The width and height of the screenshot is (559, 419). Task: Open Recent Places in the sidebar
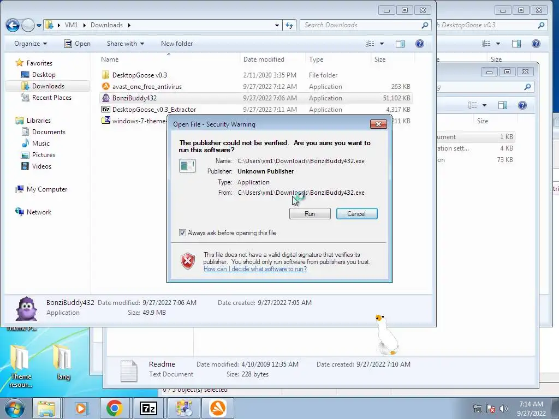coord(52,97)
